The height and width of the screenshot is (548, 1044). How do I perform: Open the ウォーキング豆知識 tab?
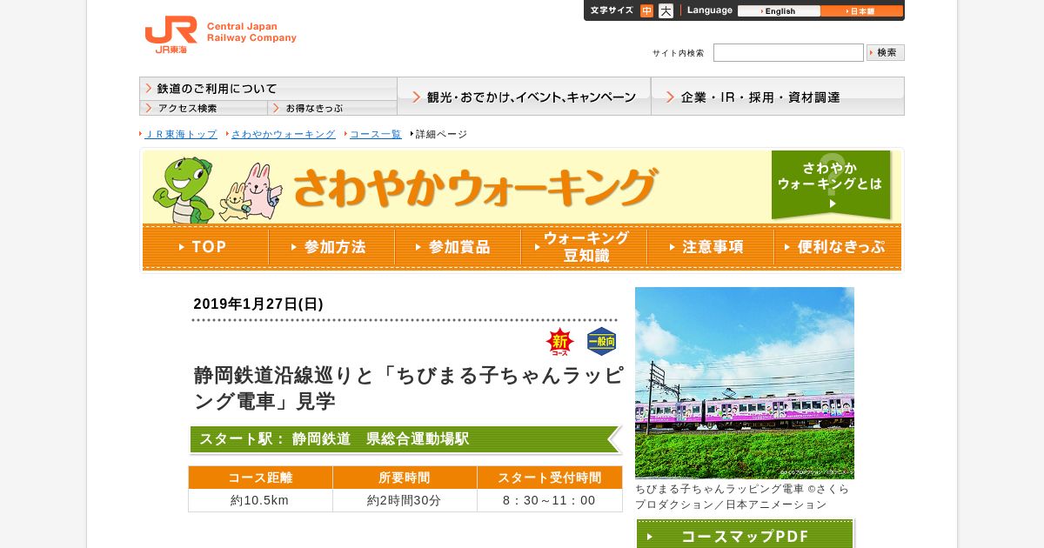click(584, 247)
